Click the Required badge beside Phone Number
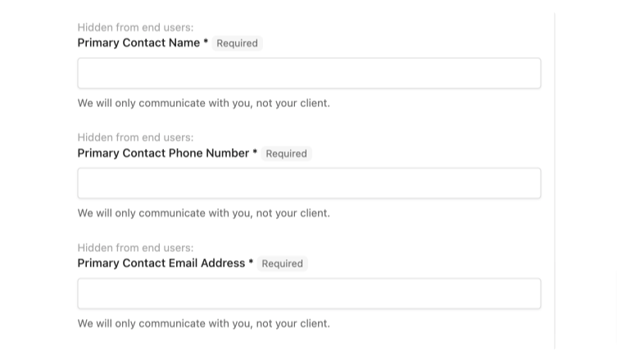The image size is (617, 359). pos(286,154)
